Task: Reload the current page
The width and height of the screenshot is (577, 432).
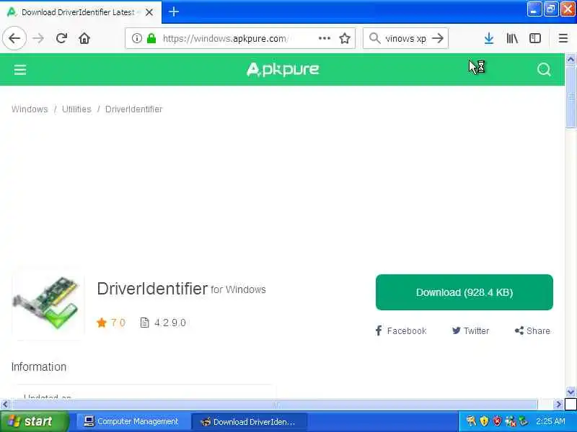Action: (61, 38)
